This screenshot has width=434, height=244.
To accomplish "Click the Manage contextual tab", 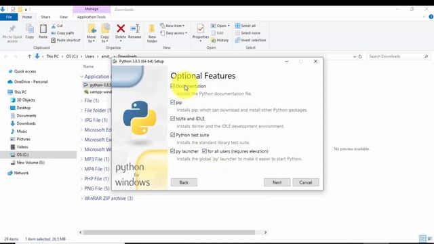I will (92, 9).
